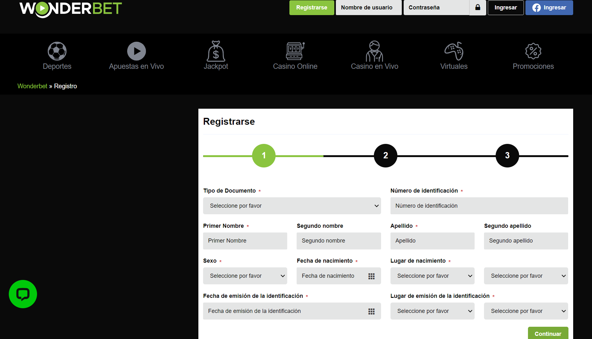This screenshot has height=339, width=592.
Task: Open Casino en Vivo menu label
Action: click(x=374, y=66)
